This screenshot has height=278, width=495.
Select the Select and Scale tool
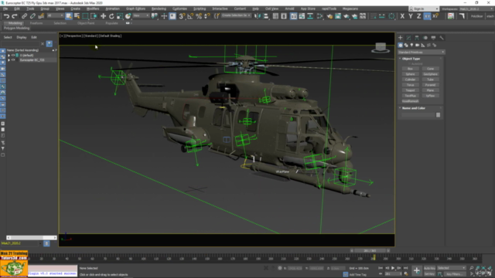coord(120,16)
